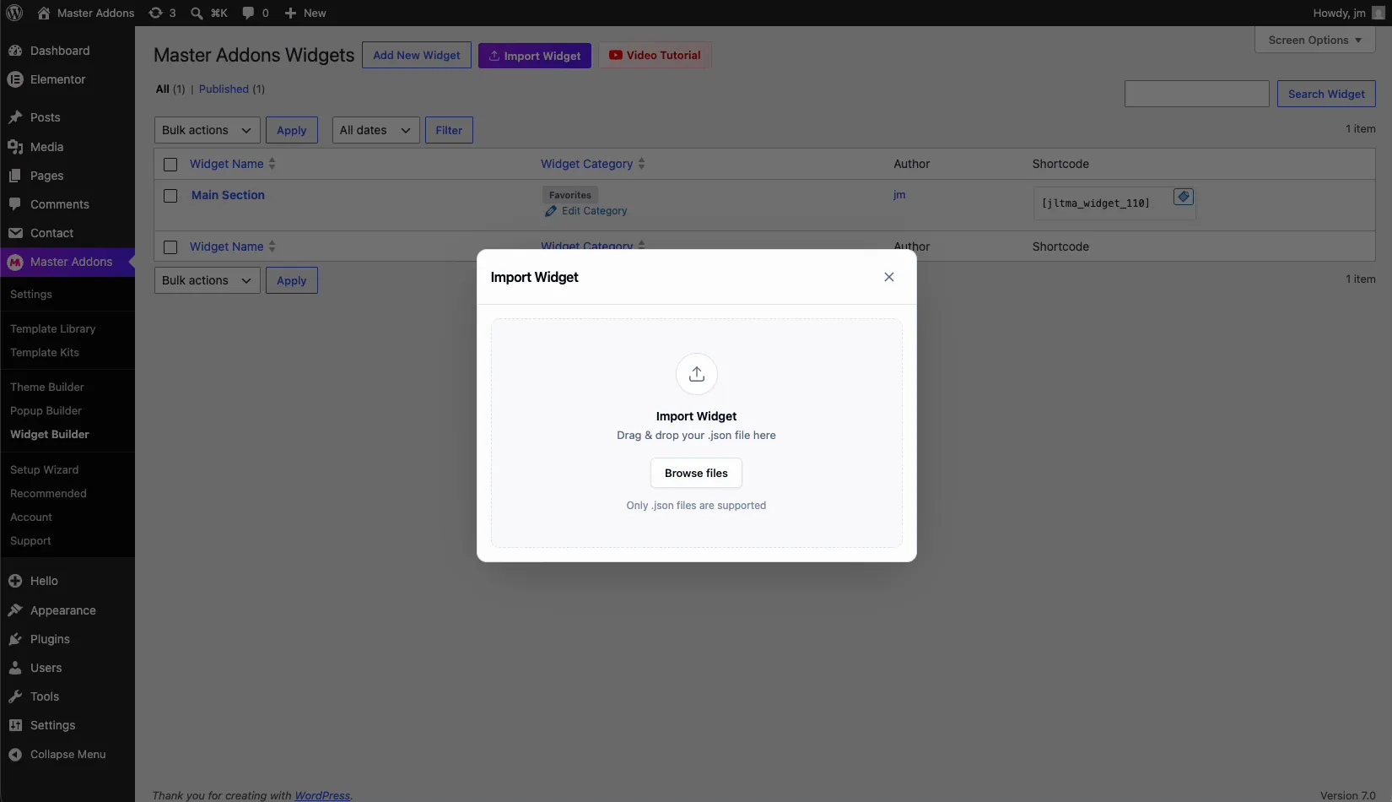Click Browse files button

pos(696,473)
